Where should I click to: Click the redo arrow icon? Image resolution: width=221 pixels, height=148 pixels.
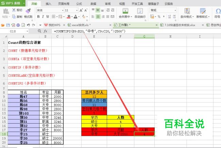pyautogui.click(x=33, y=25)
